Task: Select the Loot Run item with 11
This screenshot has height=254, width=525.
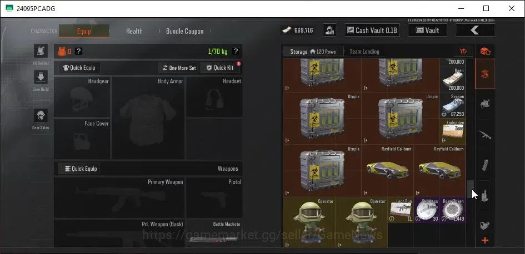Action: 401,210
